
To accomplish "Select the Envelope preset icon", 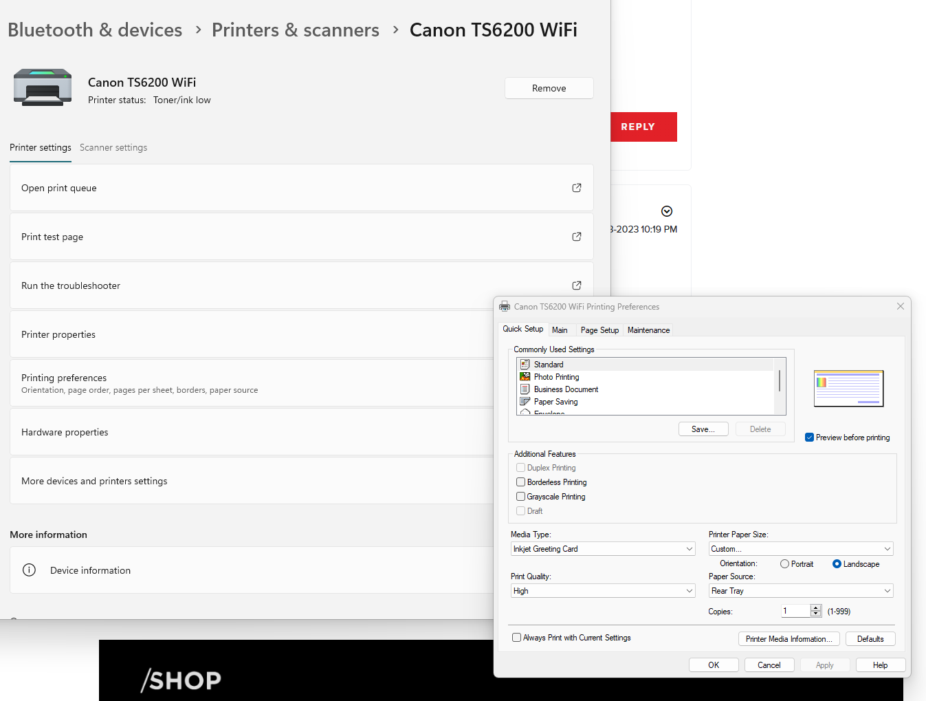I will 525,413.
